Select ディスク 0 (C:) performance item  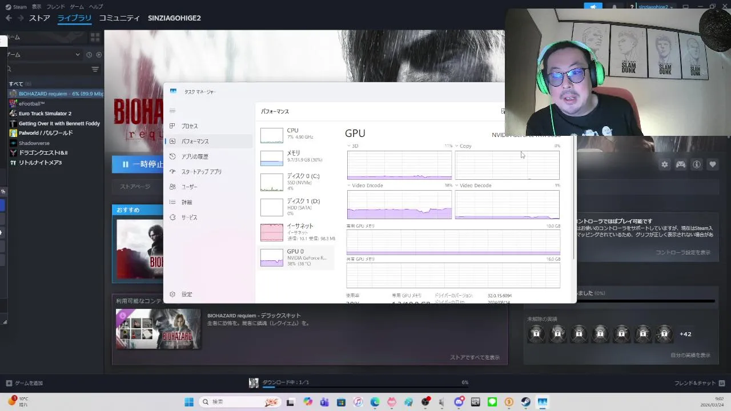(x=297, y=182)
